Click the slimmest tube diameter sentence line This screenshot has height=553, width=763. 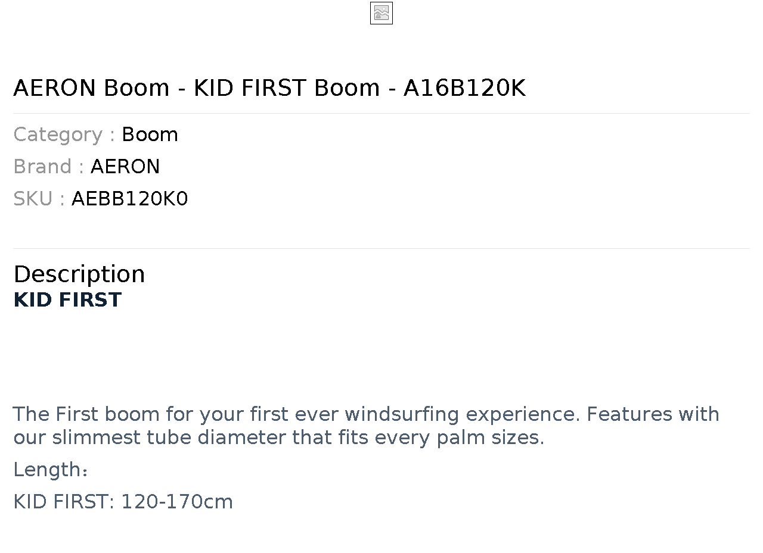tap(279, 438)
